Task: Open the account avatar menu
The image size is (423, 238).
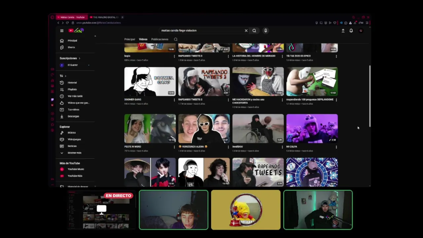Action: click(x=361, y=30)
